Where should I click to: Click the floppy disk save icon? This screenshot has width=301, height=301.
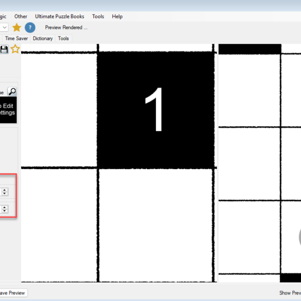[x=5, y=49]
